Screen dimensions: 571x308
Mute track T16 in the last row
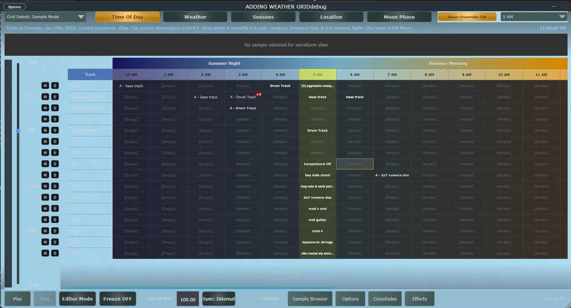[45, 253]
